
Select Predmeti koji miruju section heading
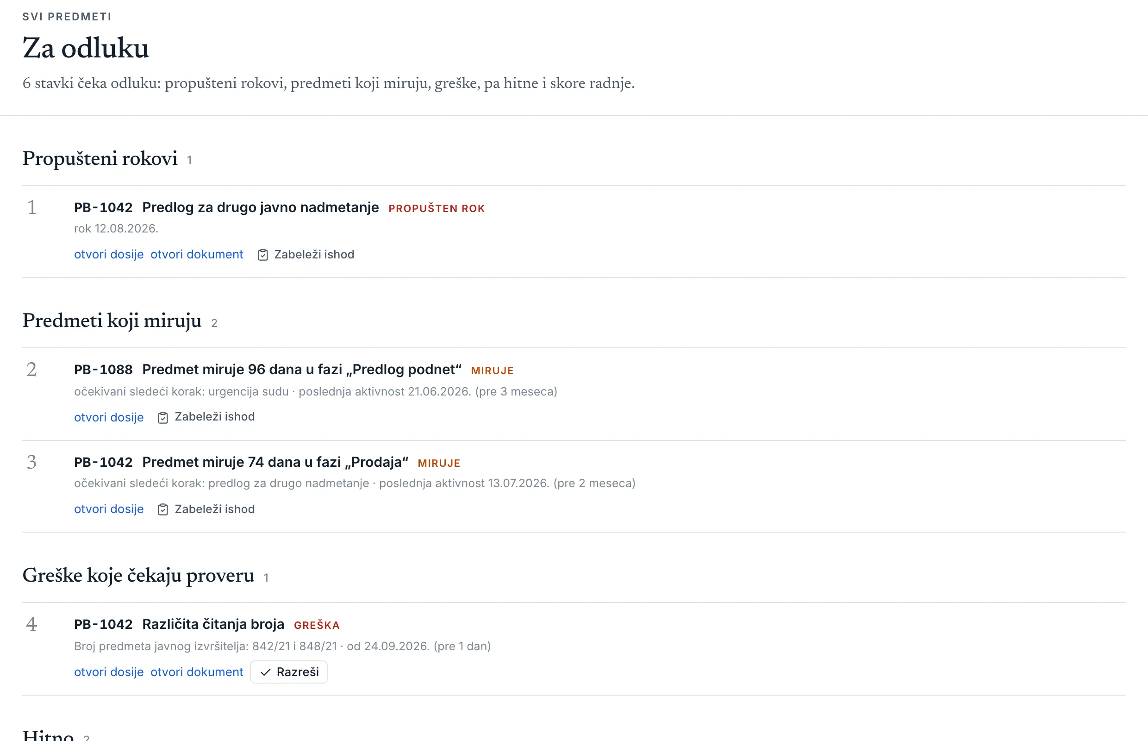click(x=112, y=320)
